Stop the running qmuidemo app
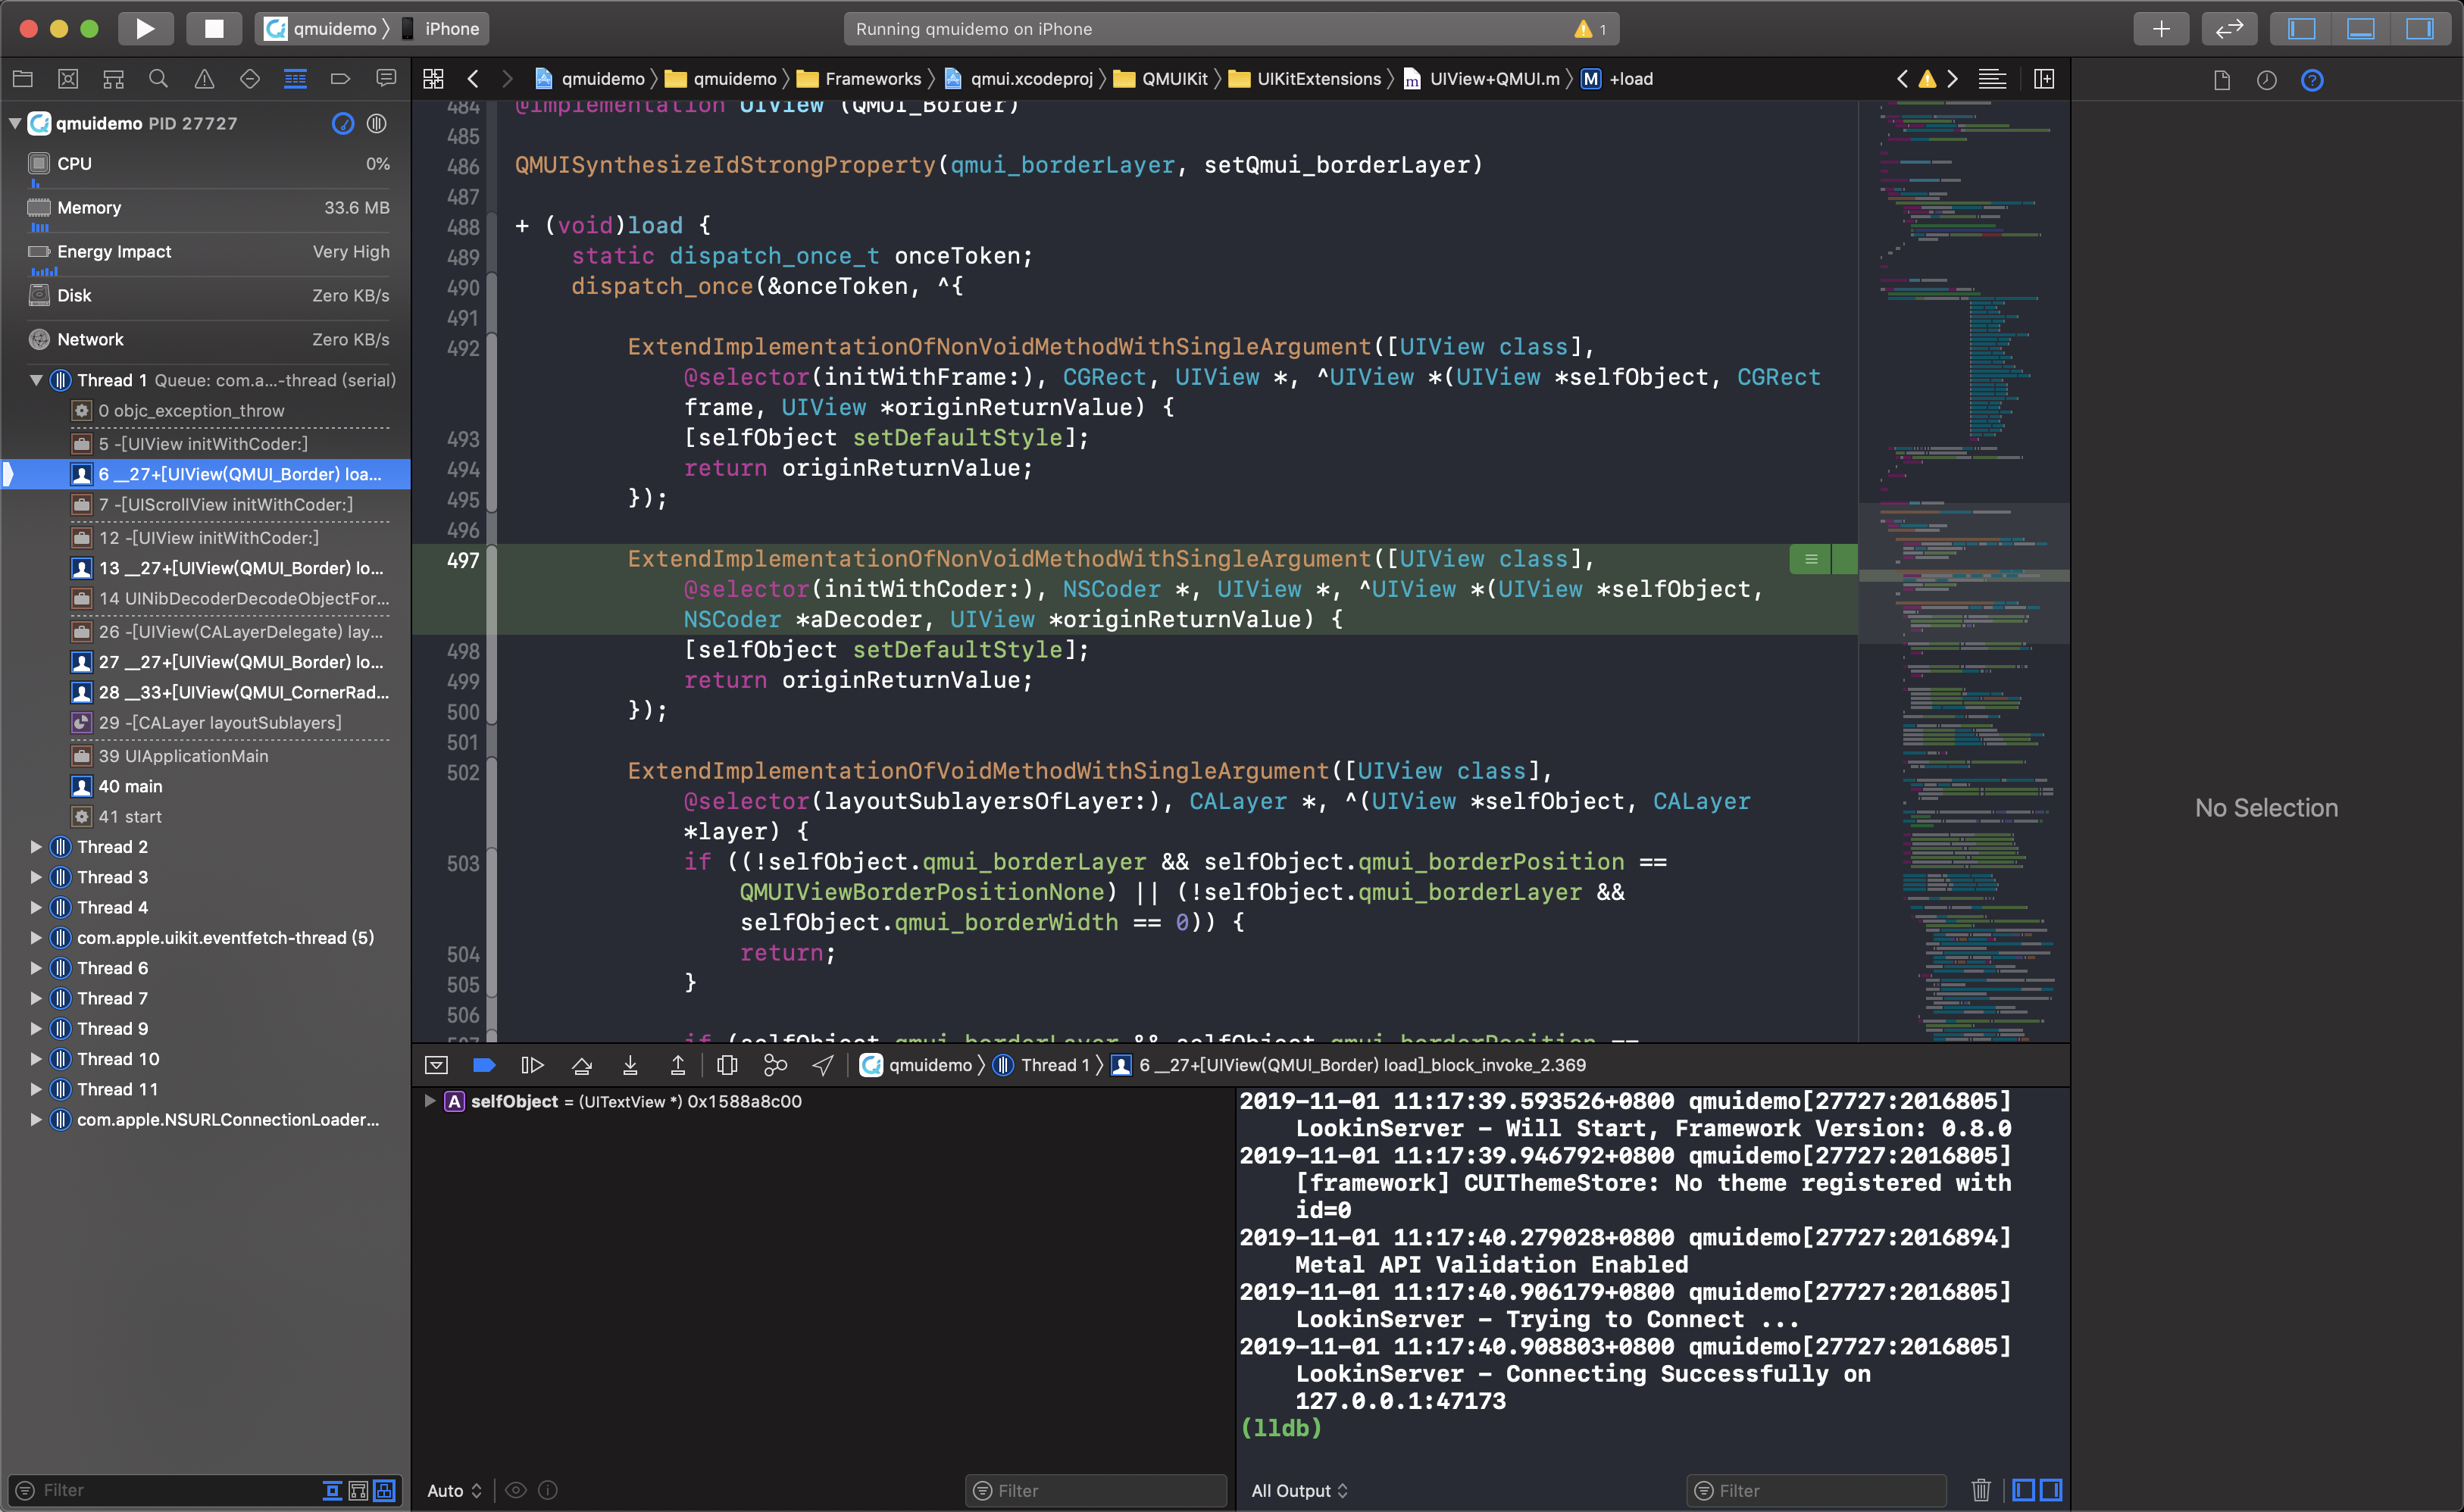 pyautogui.click(x=214, y=28)
